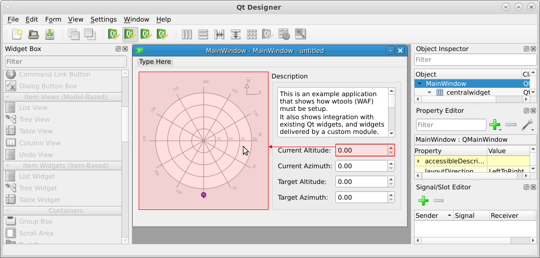Viewport: 540px width, 258px height.
Task: Click the Widget Box filter field
Action: pos(65,61)
